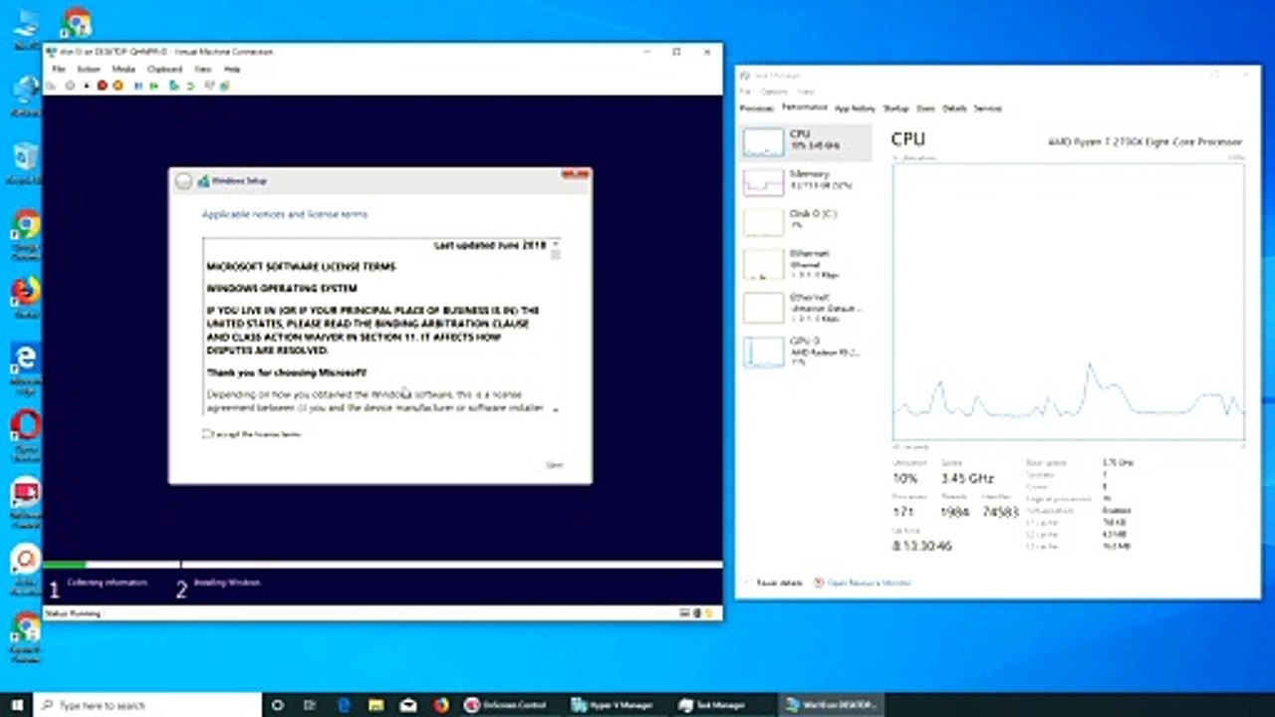Click the black Turn Off VM toolbar icon

(87, 86)
